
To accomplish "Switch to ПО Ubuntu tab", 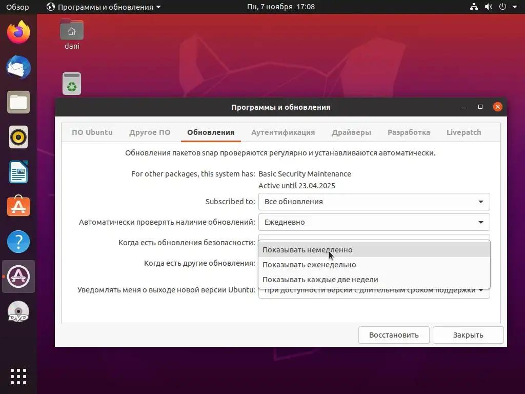I will coord(92,132).
